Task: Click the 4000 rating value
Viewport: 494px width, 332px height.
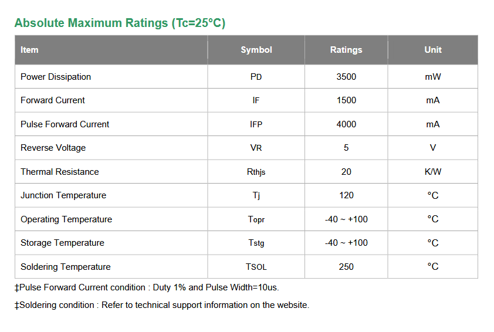Action: (346, 124)
